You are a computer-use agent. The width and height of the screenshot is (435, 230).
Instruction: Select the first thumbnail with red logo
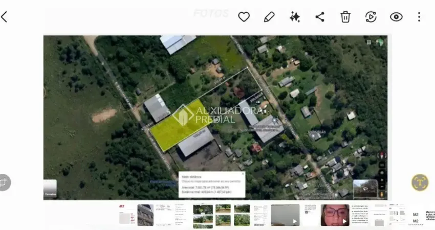click(127, 215)
